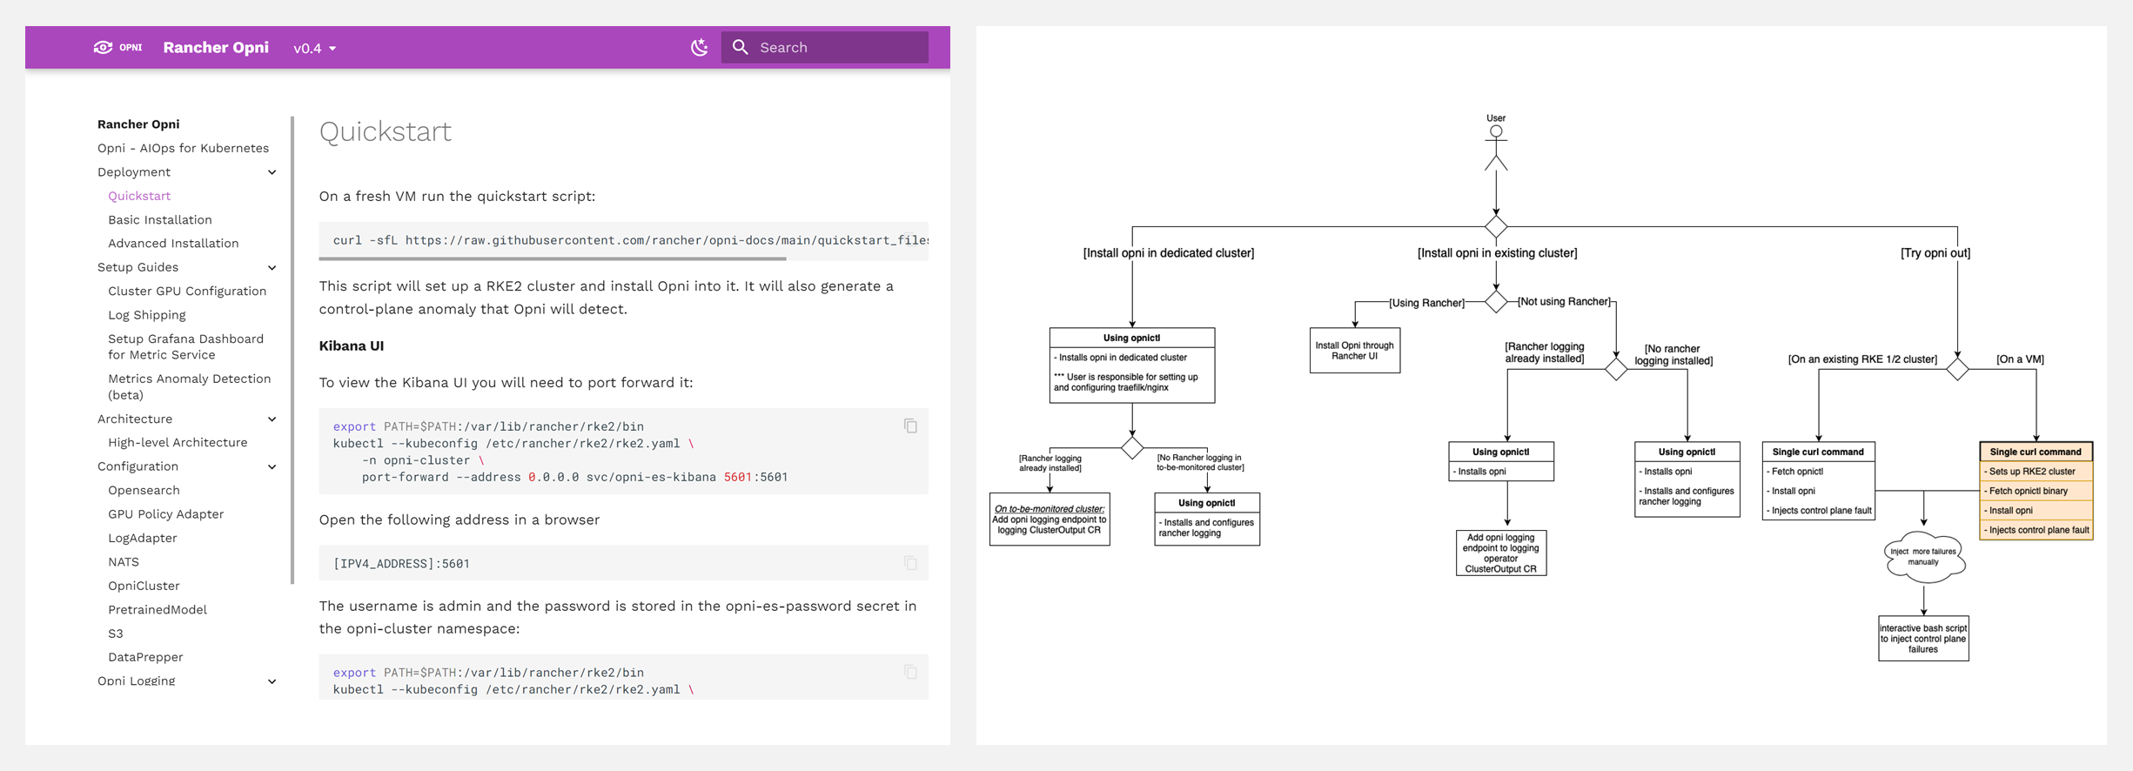This screenshot has height=771, width=2133.
Task: Open Cluster GPU Configuration guide
Action: coord(187,292)
